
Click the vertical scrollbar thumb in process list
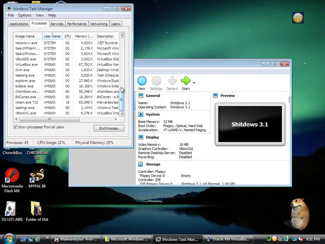point(122,100)
